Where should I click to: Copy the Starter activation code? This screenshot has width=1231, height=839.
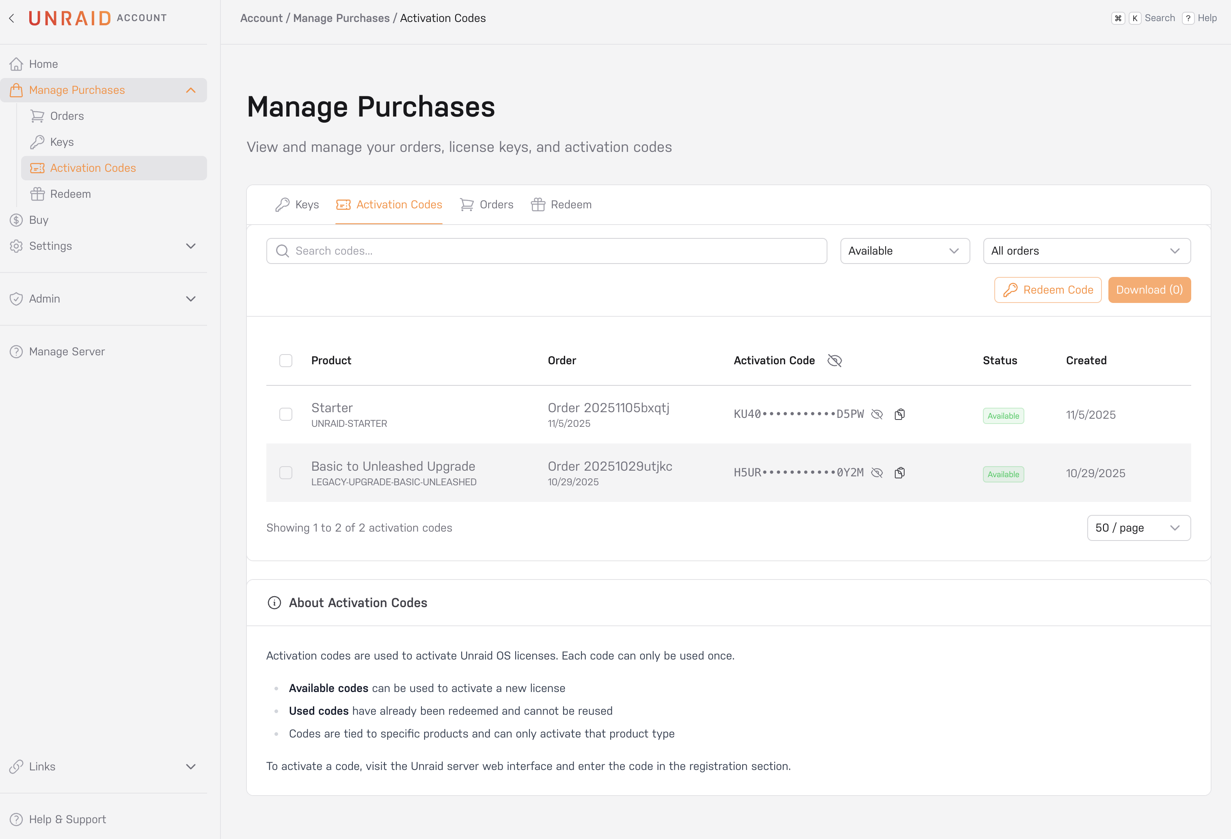899,414
